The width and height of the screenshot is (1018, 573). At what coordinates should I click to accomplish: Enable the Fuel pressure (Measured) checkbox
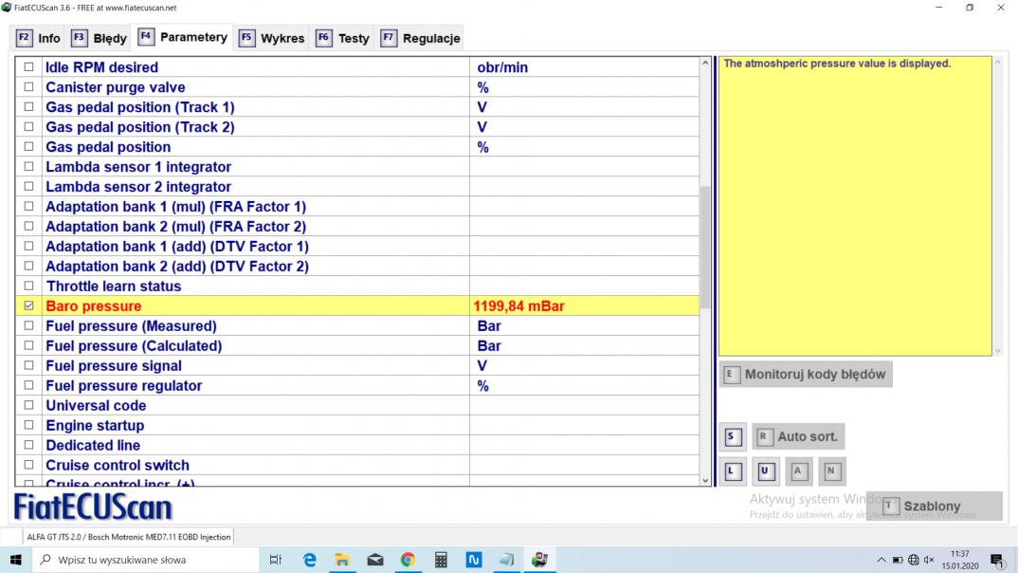click(x=28, y=326)
